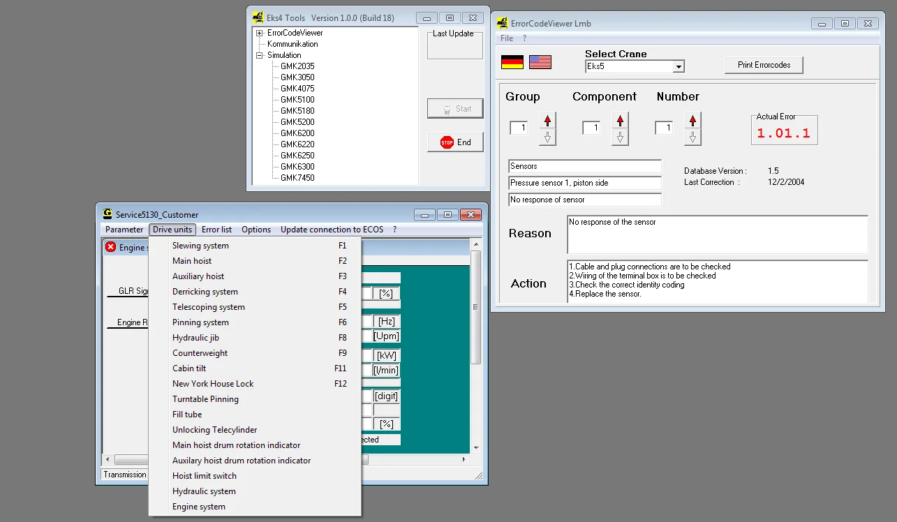Screen dimensions: 897x522
Task: Select GMK6250 simulation entry
Action: pyautogui.click(x=297, y=156)
